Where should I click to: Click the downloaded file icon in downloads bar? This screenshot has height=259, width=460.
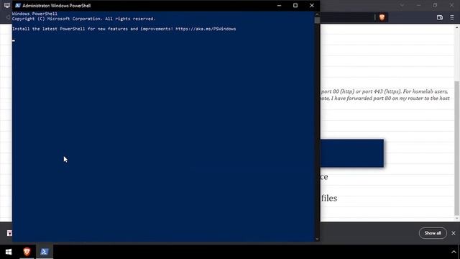click(x=9, y=233)
